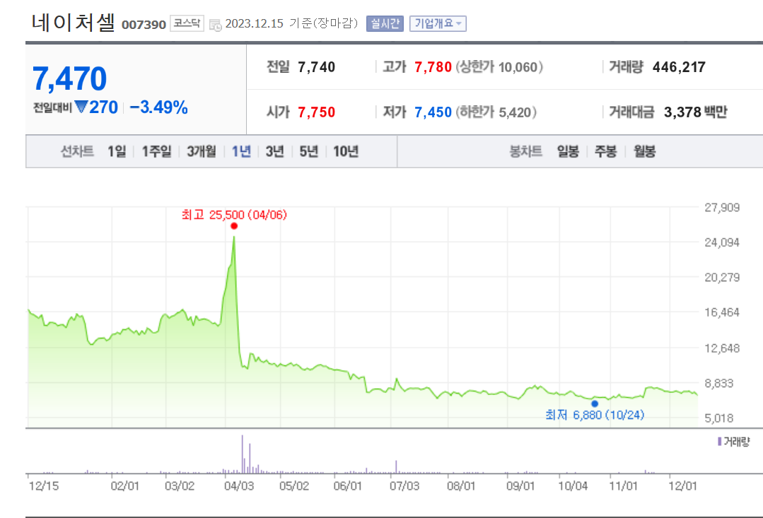Click the current price 7,470

[x=69, y=78]
